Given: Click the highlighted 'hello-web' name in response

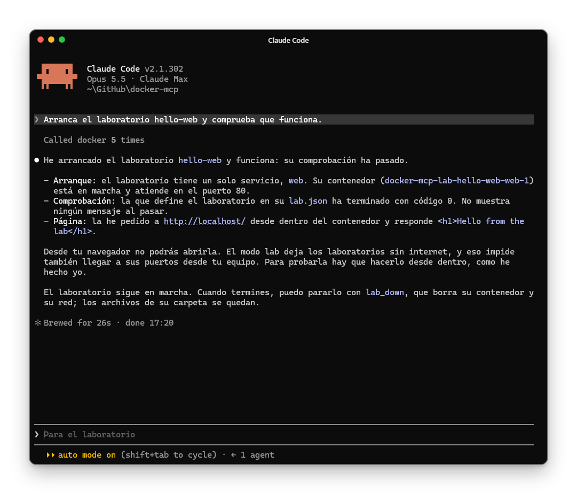Looking at the screenshot, I should click(200, 160).
